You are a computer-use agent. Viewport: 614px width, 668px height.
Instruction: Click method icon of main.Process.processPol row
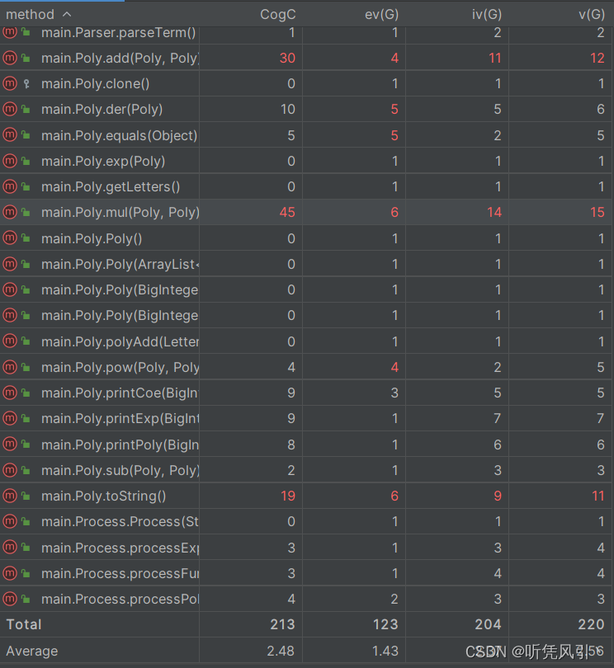coord(10,599)
